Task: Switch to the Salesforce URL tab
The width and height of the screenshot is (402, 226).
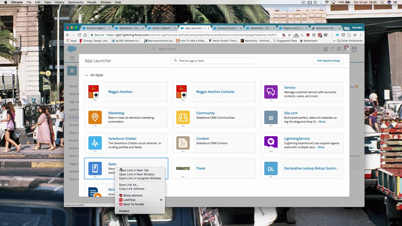Action: coord(325,28)
